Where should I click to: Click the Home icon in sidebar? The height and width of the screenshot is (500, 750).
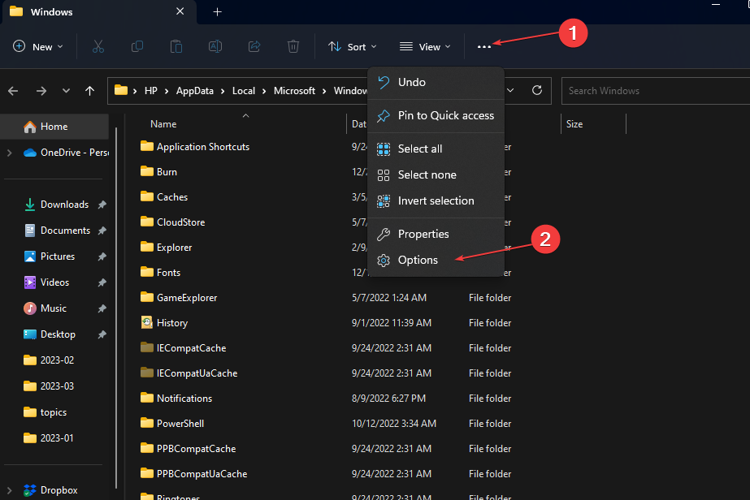(x=29, y=127)
